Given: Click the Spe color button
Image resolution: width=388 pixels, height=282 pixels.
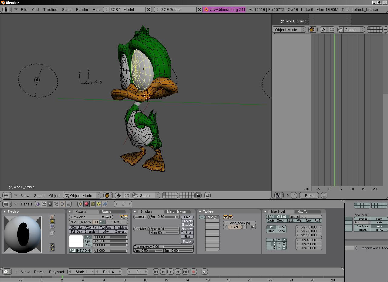Looking at the screenshot, I should point(88,241).
